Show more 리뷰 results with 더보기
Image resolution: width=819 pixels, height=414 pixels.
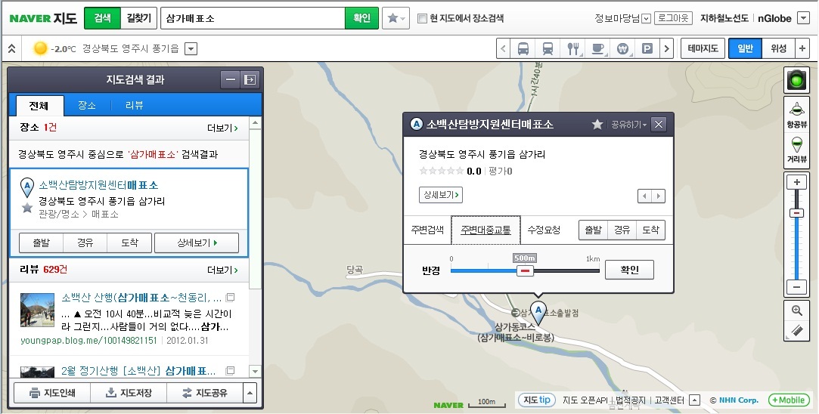pos(222,270)
